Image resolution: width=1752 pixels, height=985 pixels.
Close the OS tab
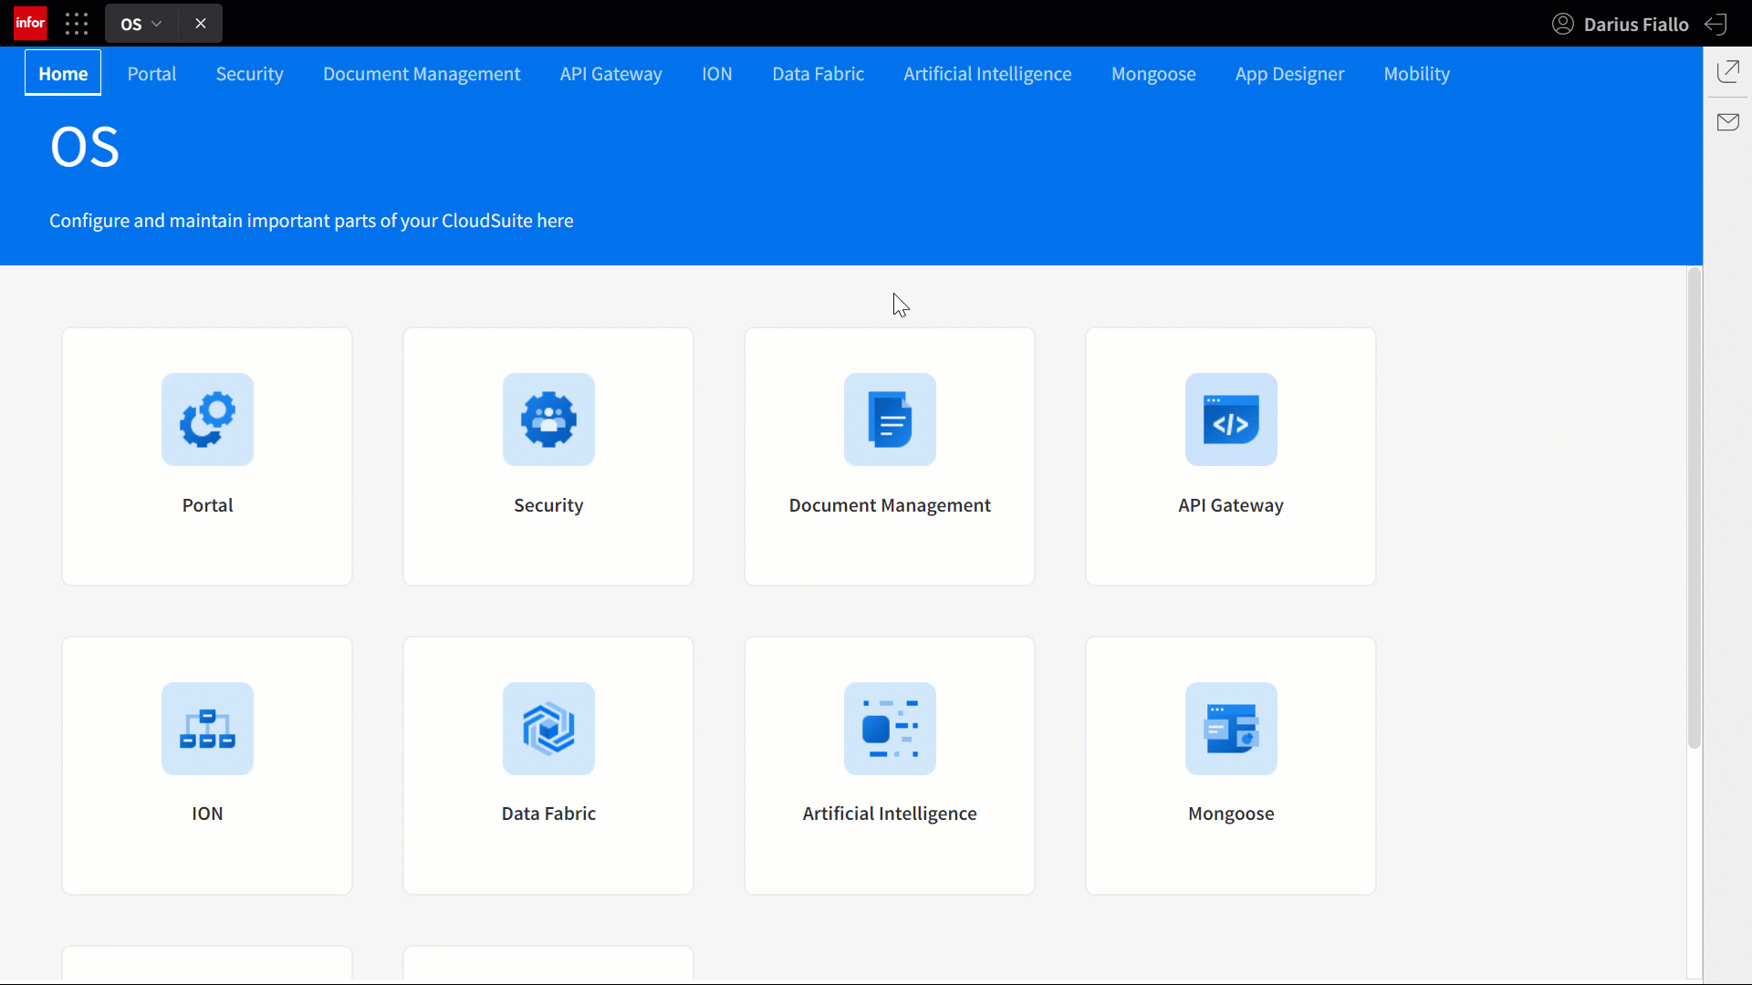click(x=201, y=24)
